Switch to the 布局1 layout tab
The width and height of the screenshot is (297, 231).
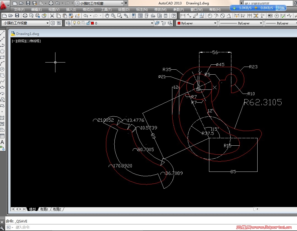click(44, 209)
